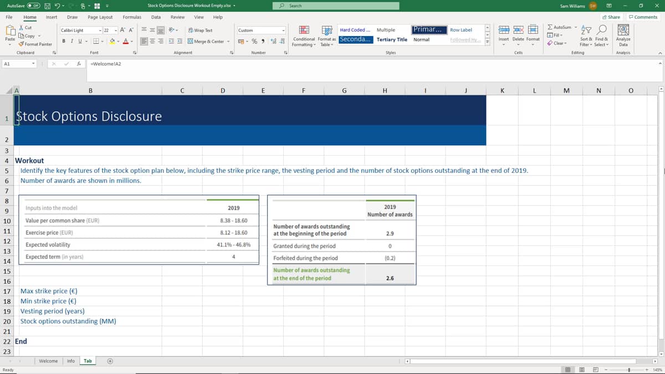The height and width of the screenshot is (374, 665).
Task: Open the Merge & Center dropdown arrow
Action: (x=228, y=41)
